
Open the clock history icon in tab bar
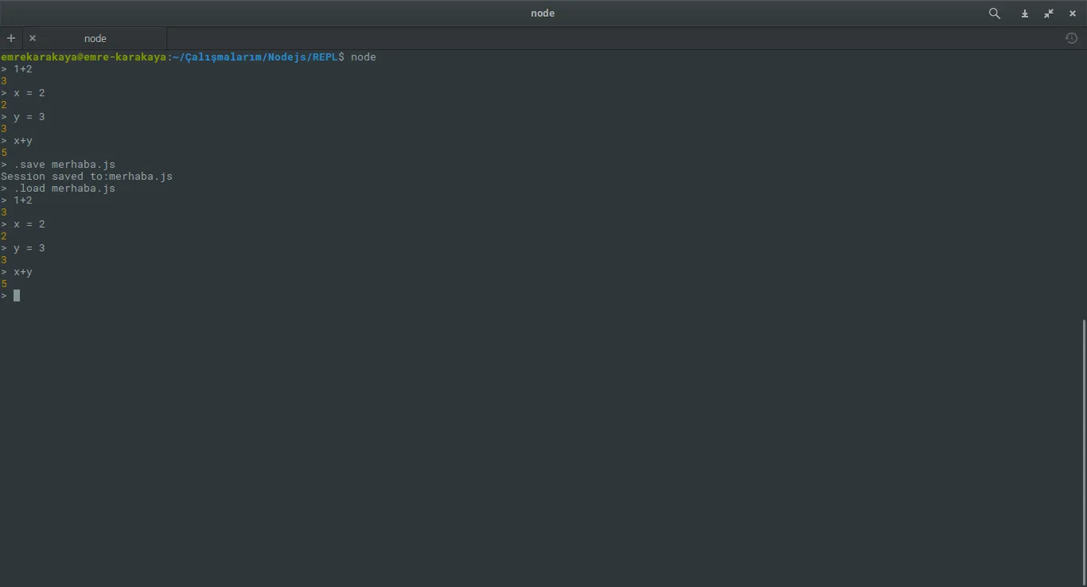(1071, 38)
